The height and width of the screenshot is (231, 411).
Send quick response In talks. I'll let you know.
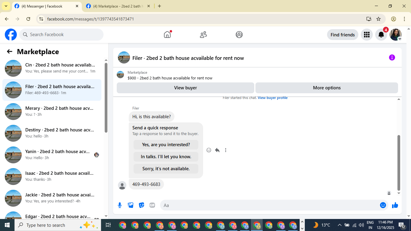(166, 157)
